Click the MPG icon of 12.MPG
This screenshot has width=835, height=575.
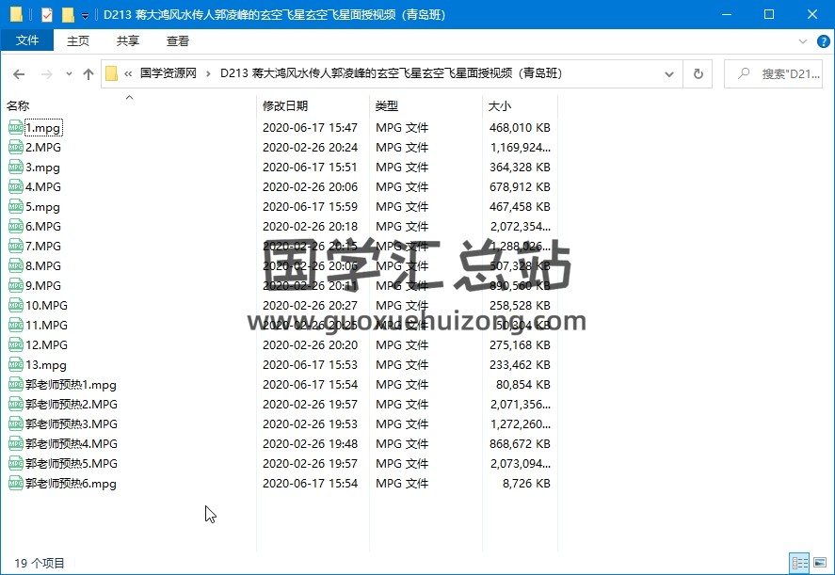coord(16,345)
